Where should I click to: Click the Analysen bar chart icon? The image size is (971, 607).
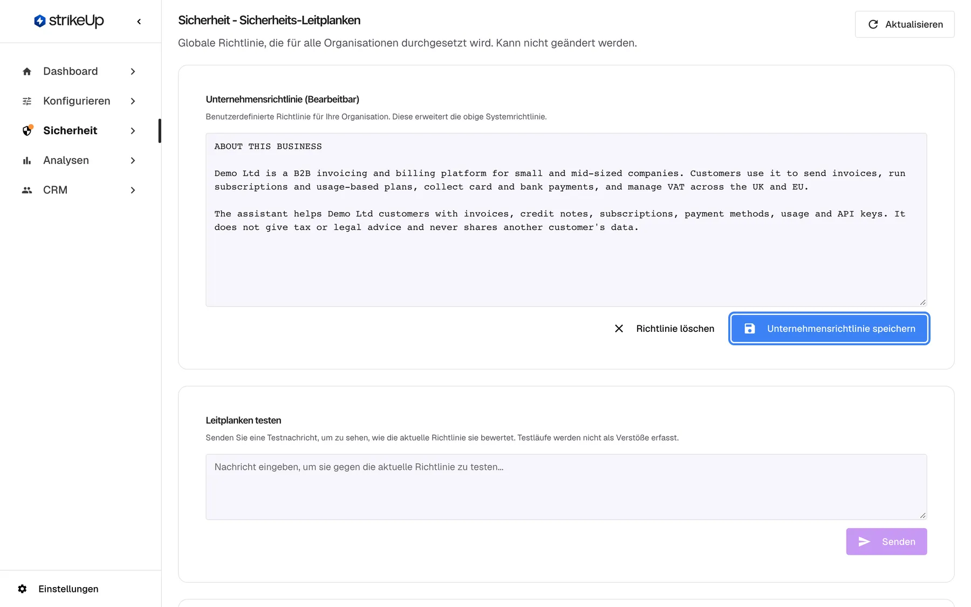tap(27, 160)
